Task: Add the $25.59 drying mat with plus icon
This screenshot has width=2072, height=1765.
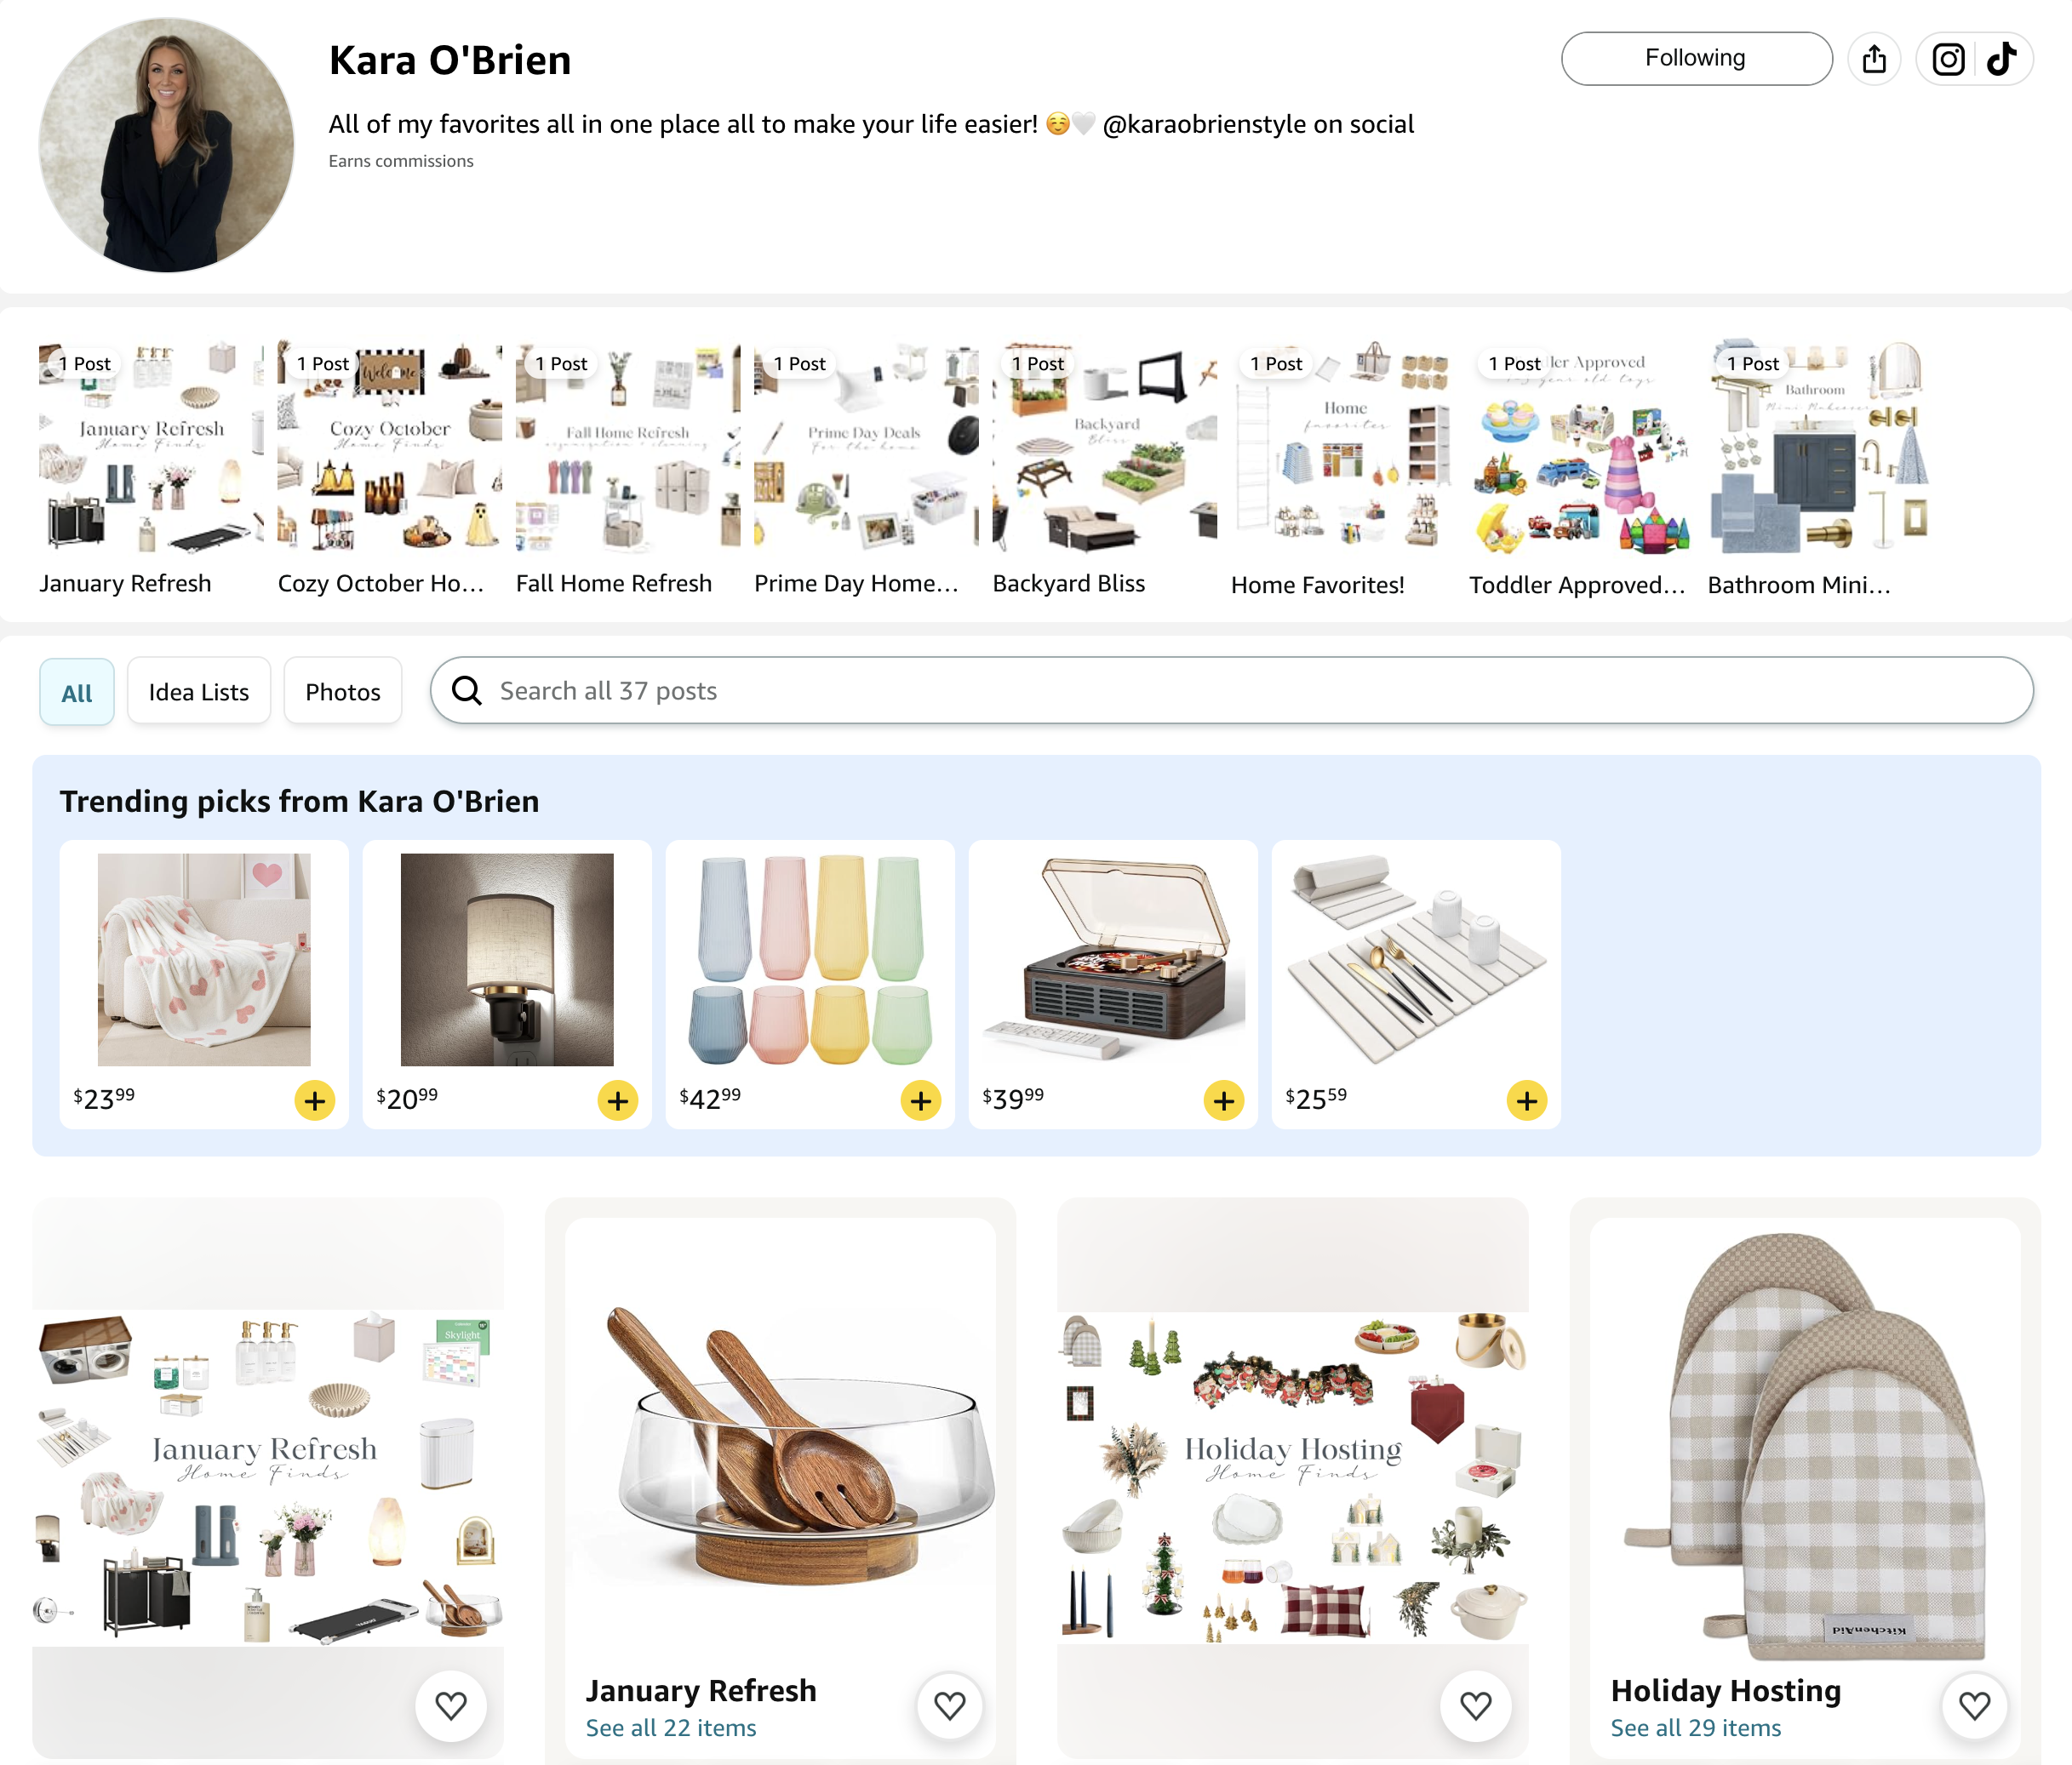Action: (x=1527, y=1100)
